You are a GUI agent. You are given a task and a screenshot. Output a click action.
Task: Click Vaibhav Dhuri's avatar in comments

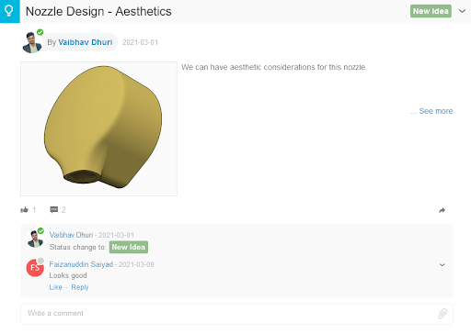coord(35,239)
